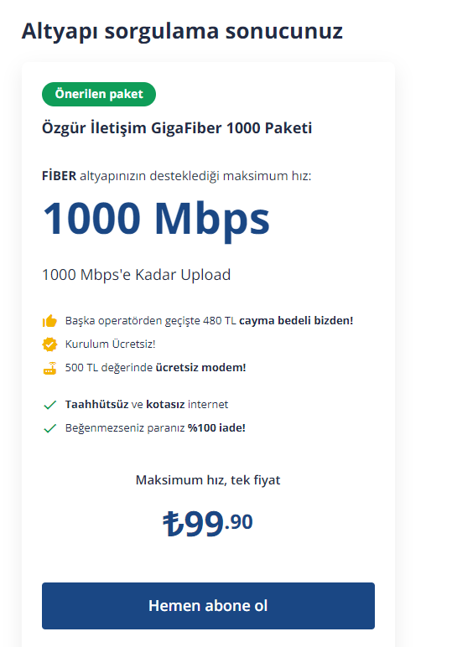Click the Maksimum hız, tek fiyat caption
The image size is (452, 647).
pyautogui.click(x=208, y=480)
